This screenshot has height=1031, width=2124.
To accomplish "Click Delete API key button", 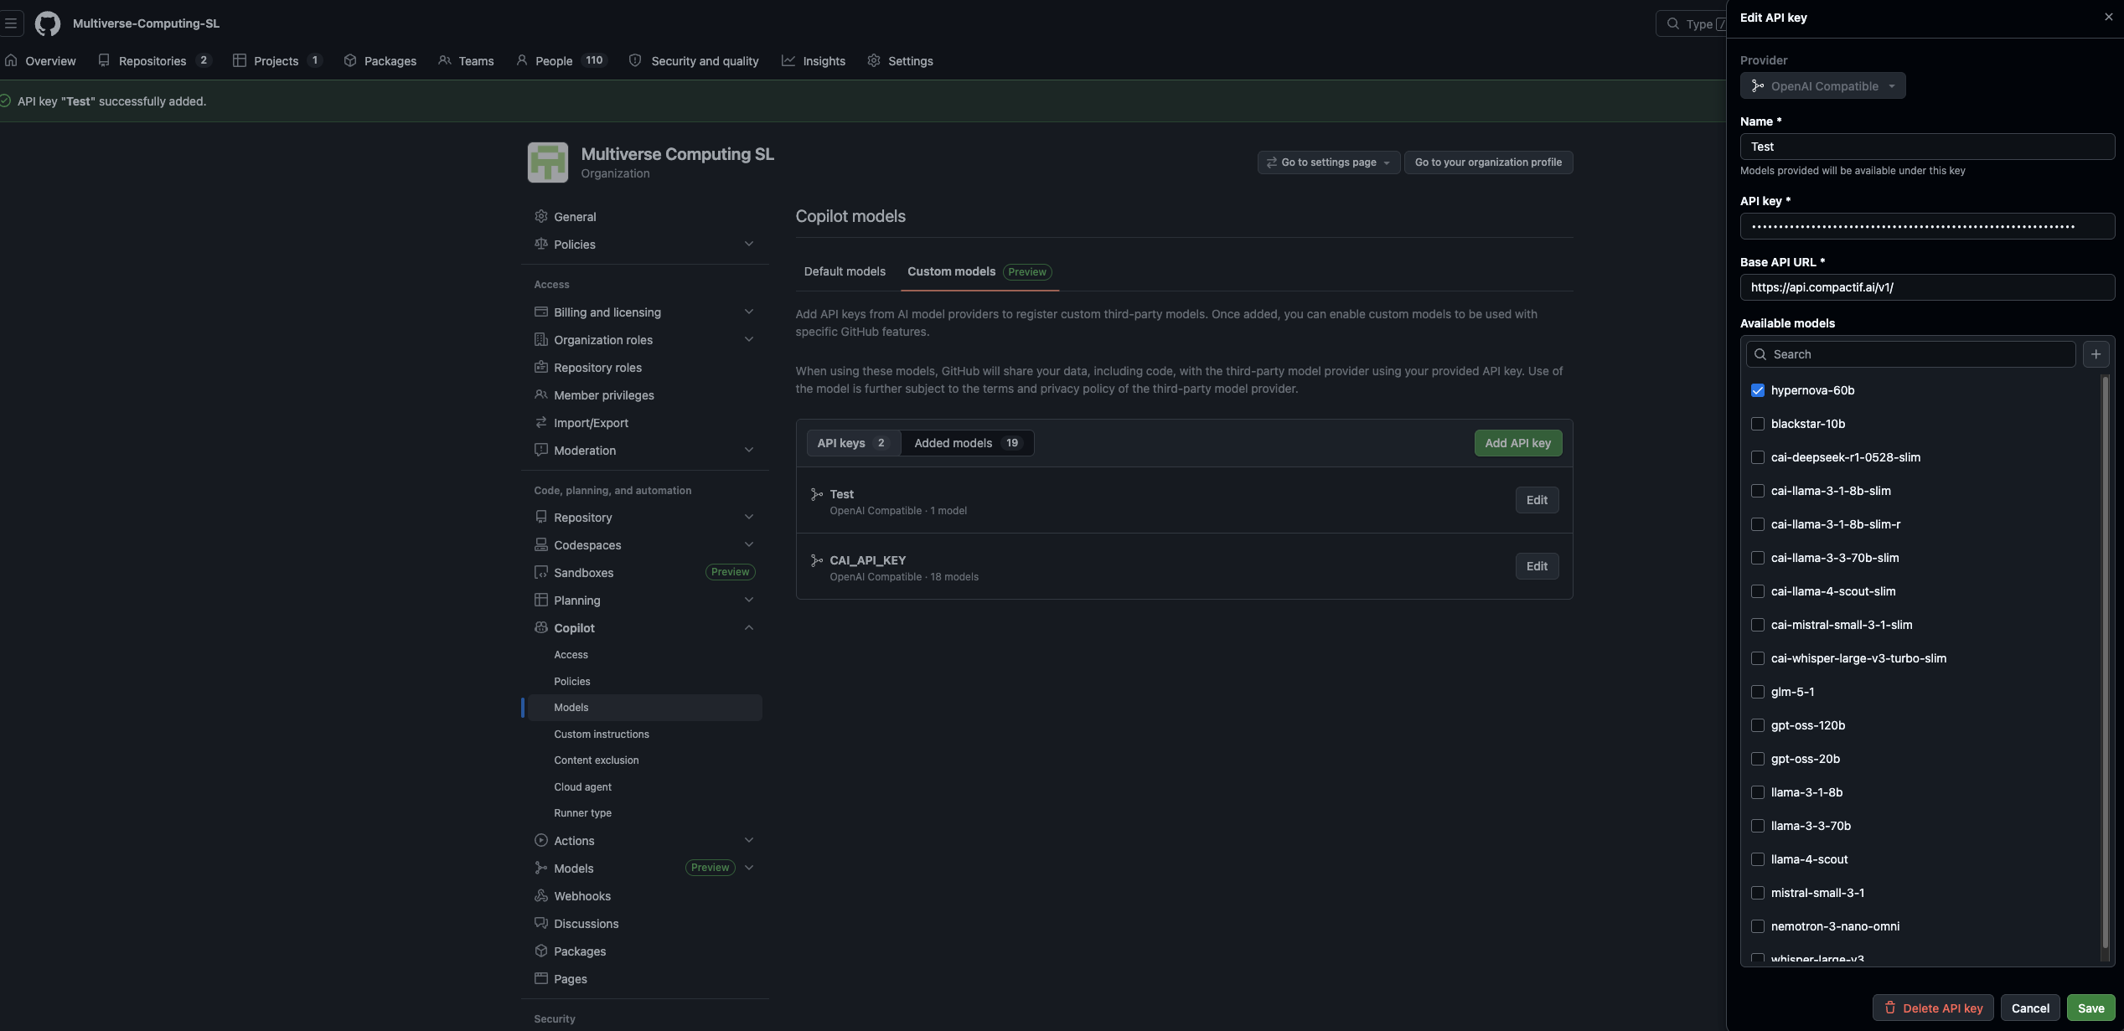I will 1933,1008.
